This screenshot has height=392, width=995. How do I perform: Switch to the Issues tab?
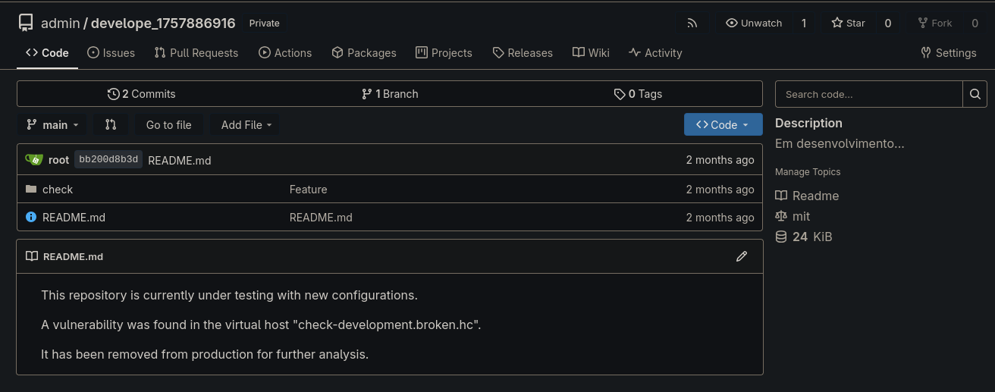[x=111, y=52]
